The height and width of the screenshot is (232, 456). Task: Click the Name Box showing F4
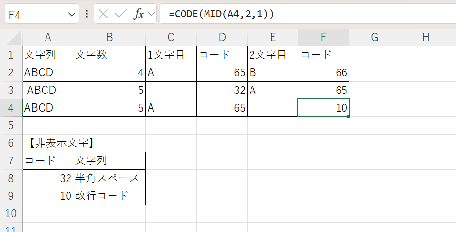[x=42, y=14]
